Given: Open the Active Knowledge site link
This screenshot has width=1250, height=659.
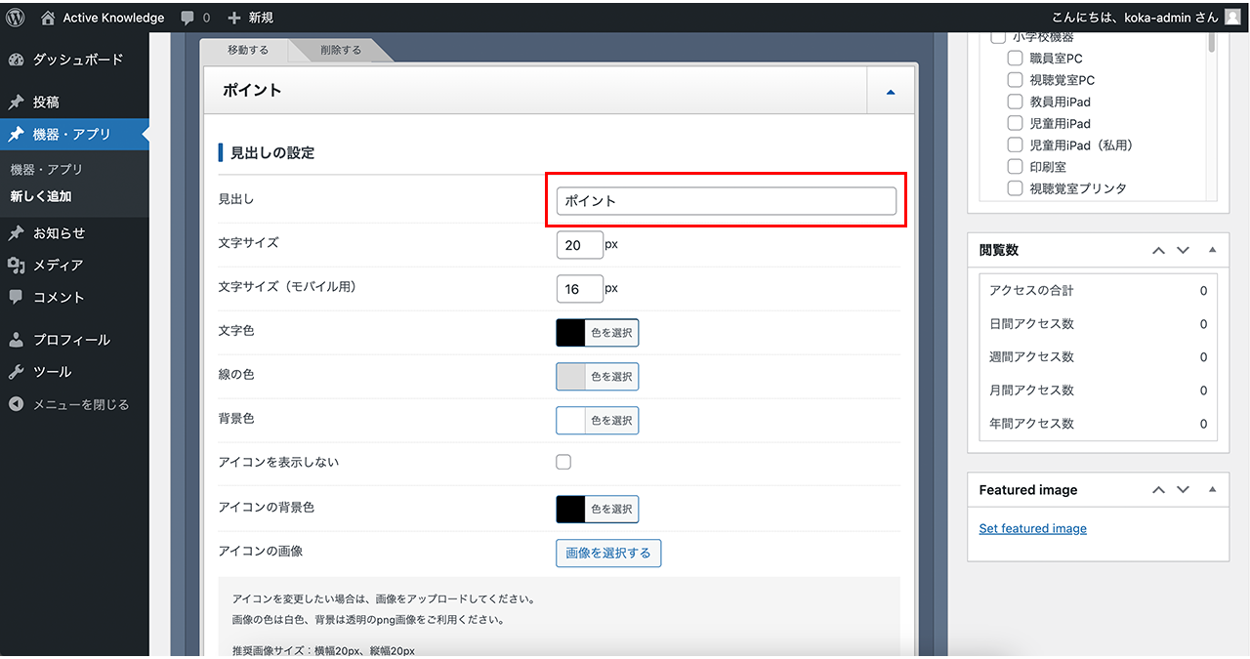Looking at the screenshot, I should click(x=113, y=18).
